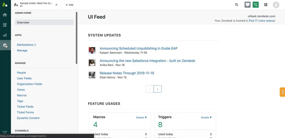
Task: Click Anika Rani's avatar thumbnail
Action: 92,63
